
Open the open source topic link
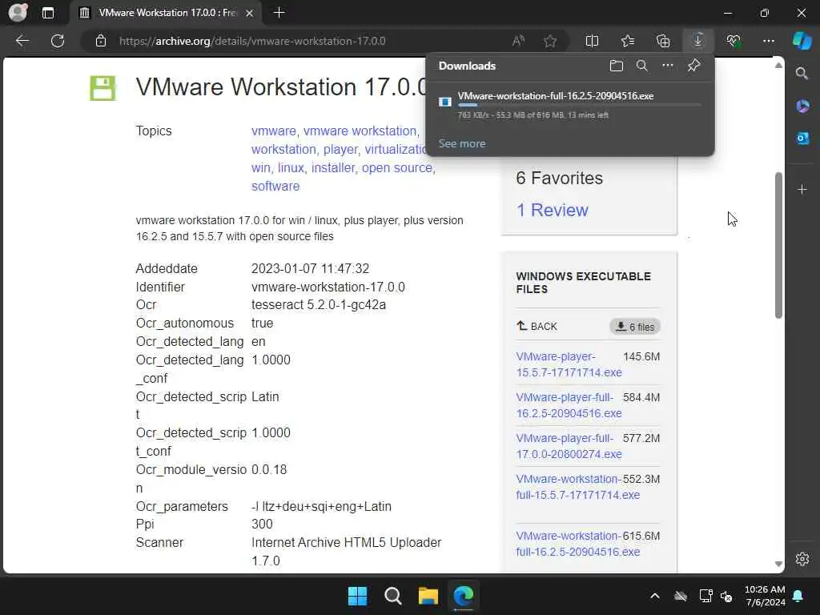[397, 168]
